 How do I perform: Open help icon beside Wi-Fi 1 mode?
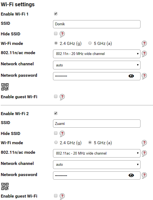pos(144,44)
